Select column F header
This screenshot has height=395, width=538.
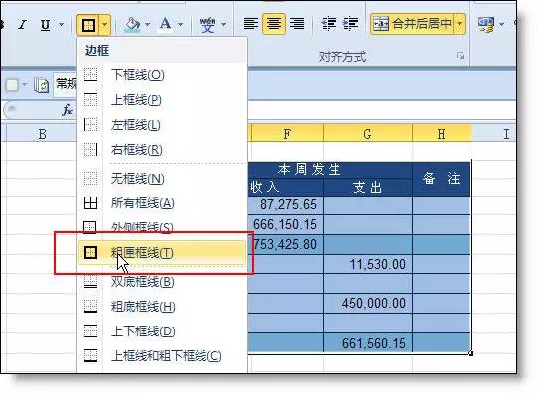tap(287, 134)
